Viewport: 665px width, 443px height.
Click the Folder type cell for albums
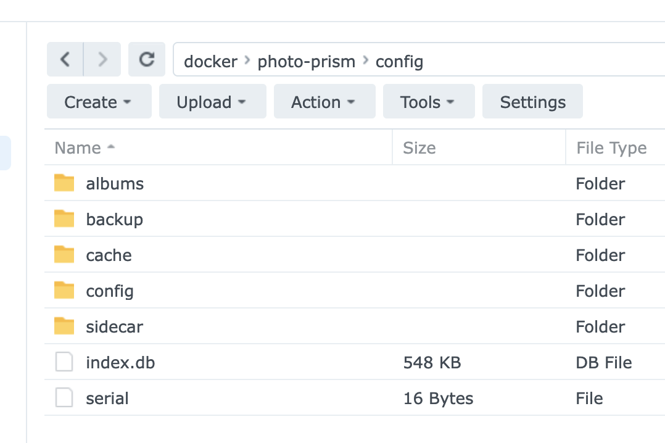pos(601,184)
